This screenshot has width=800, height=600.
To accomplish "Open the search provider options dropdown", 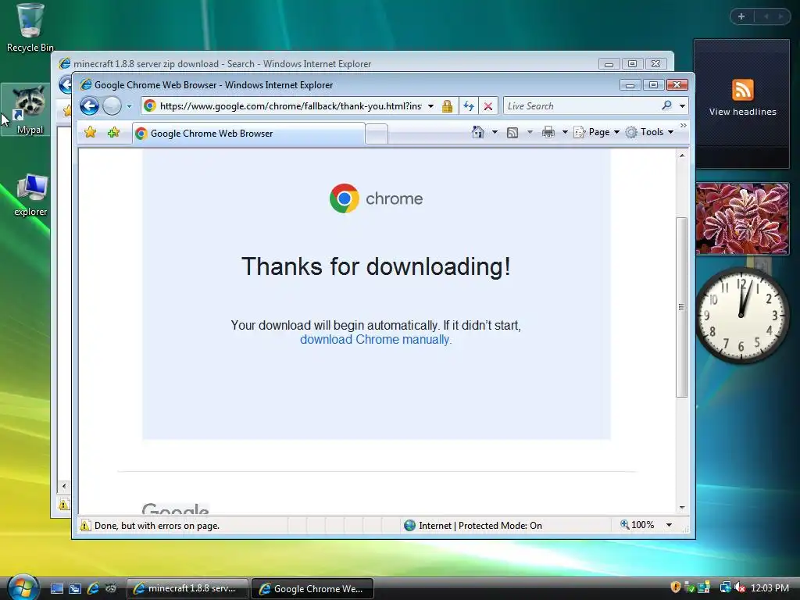I will tap(682, 106).
